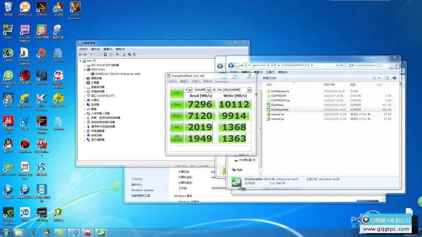Toggle the Explorer preview pane icon
422x237 pixels.
pyautogui.click(x=387, y=78)
